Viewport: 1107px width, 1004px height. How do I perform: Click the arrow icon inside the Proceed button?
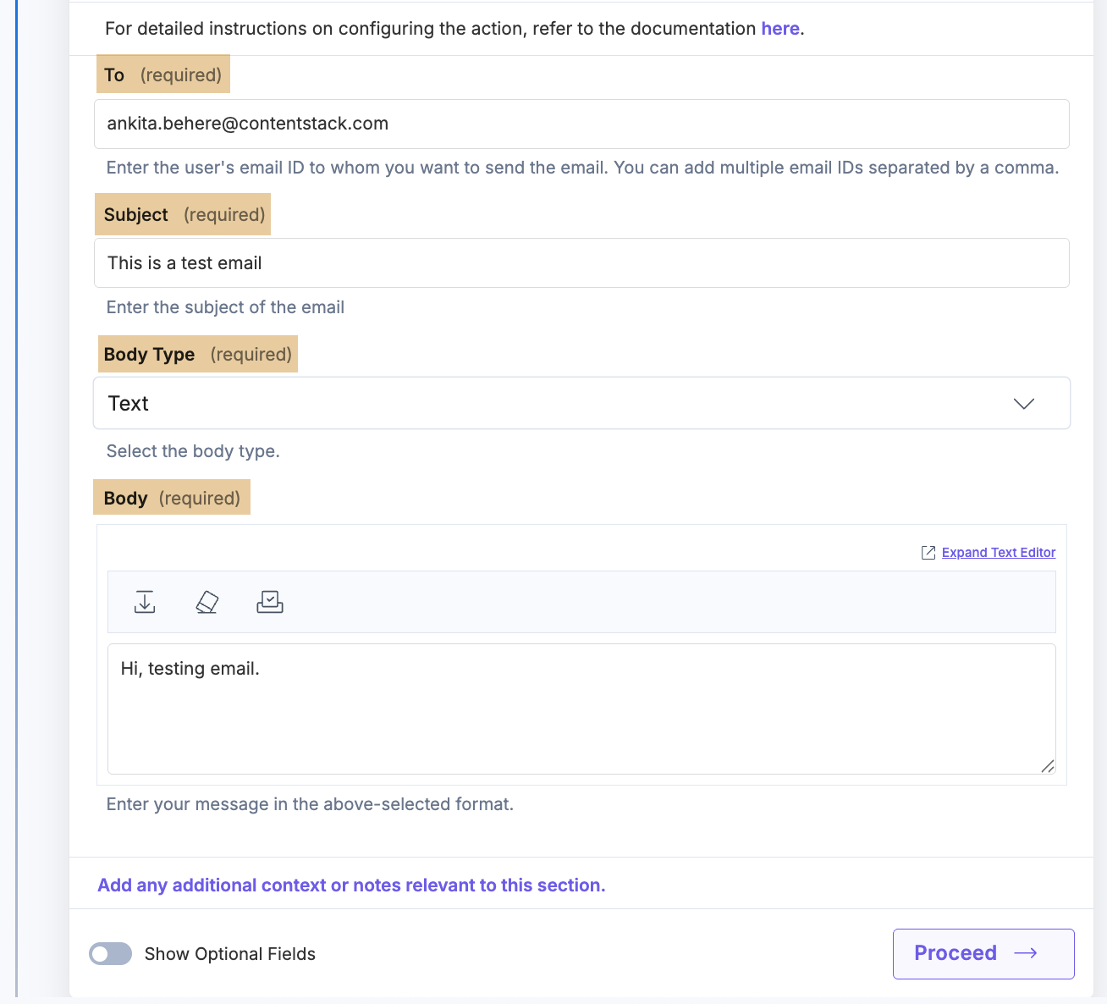[x=1027, y=953]
